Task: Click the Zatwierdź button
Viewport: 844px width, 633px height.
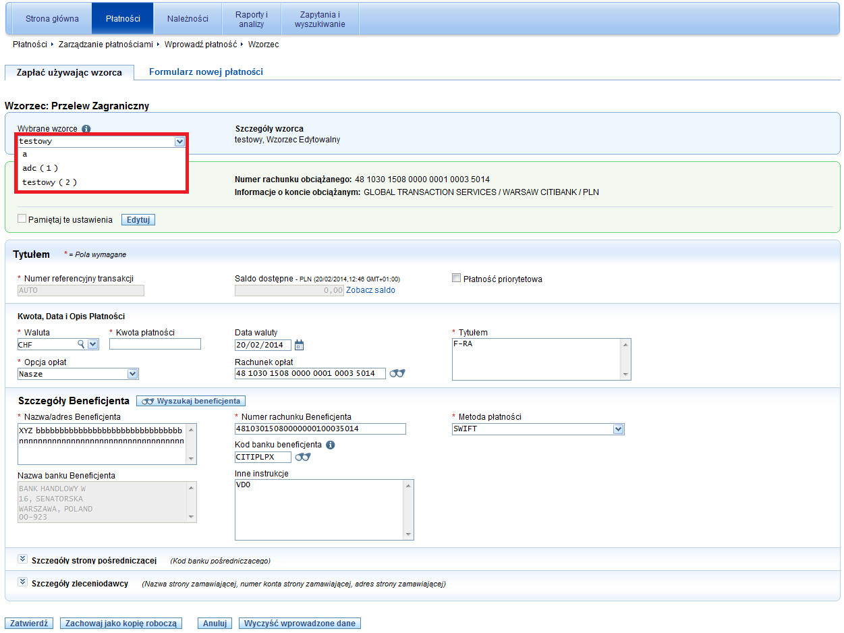Action: (x=29, y=624)
